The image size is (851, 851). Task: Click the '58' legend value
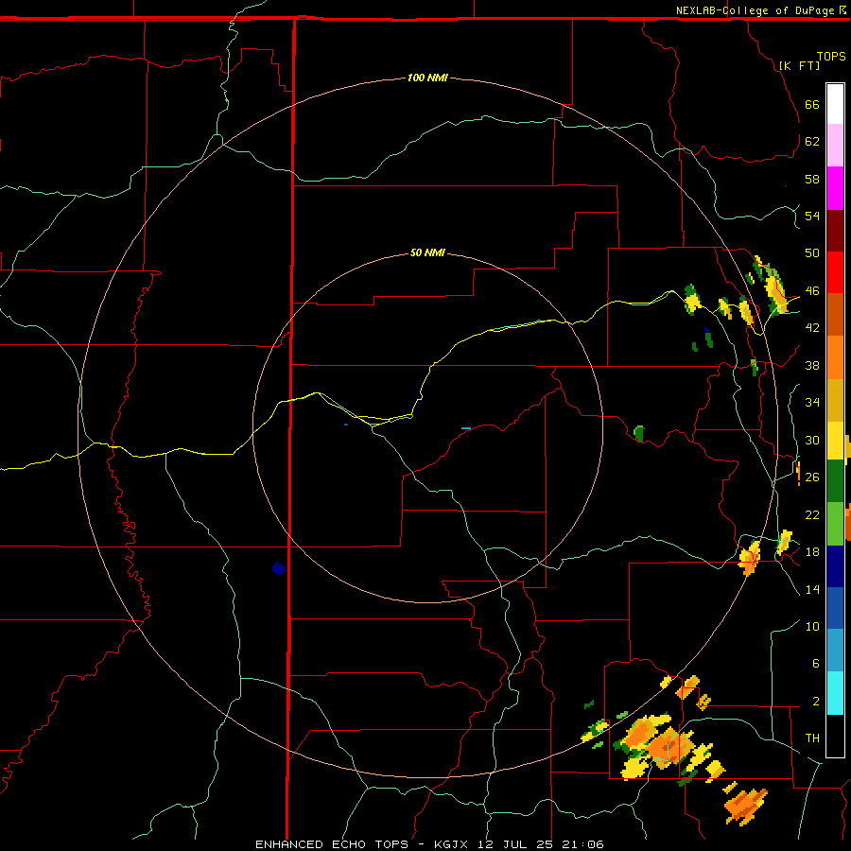812,179
